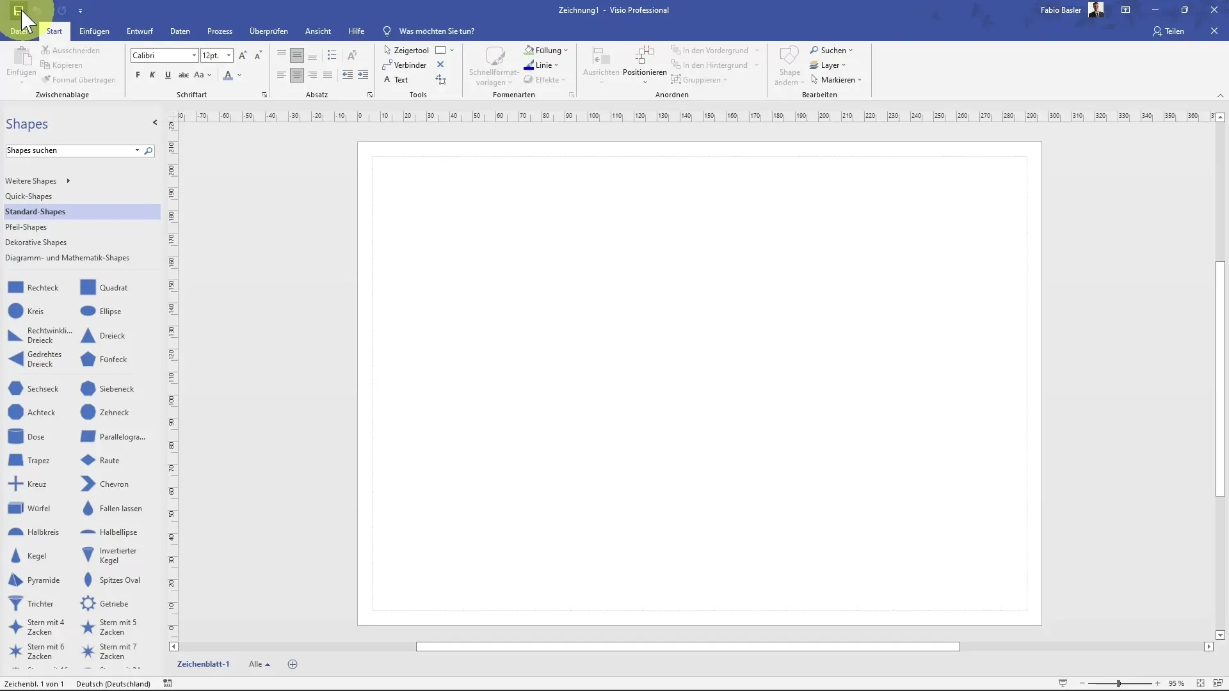Pick the Rechteck shape
The height and width of the screenshot is (691, 1229).
33,288
